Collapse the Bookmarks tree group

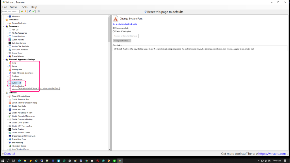(x=3, y=20)
